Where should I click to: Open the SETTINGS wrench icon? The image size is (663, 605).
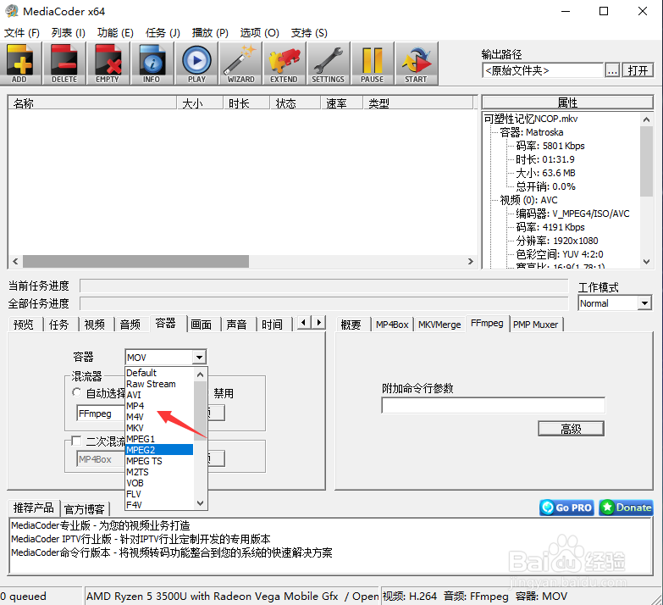[x=329, y=64]
